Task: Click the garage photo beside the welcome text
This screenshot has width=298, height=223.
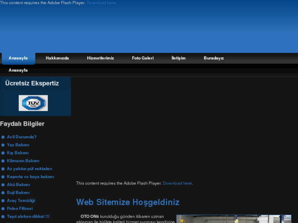Action: click(234, 219)
